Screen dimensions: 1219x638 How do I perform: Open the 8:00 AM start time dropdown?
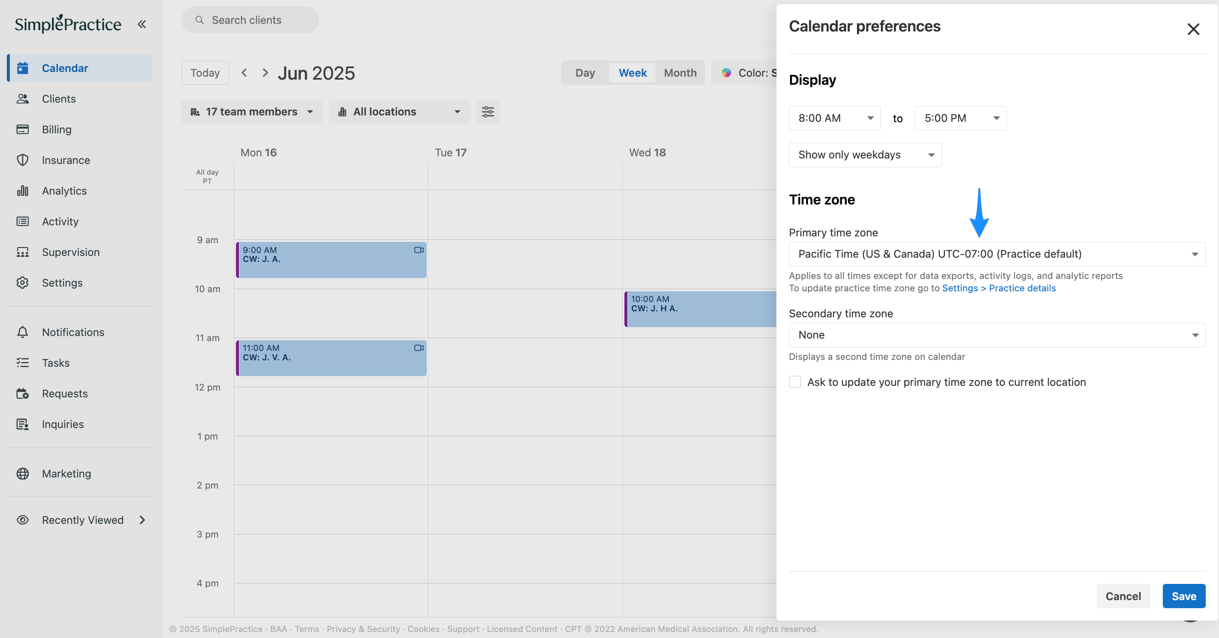(834, 118)
